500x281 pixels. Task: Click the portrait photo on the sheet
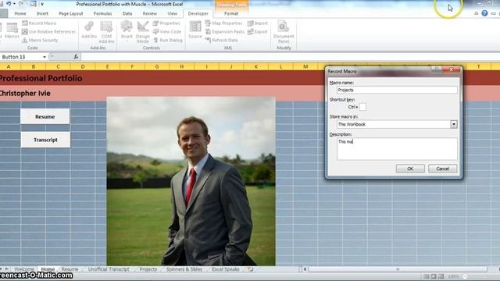pyautogui.click(x=191, y=181)
